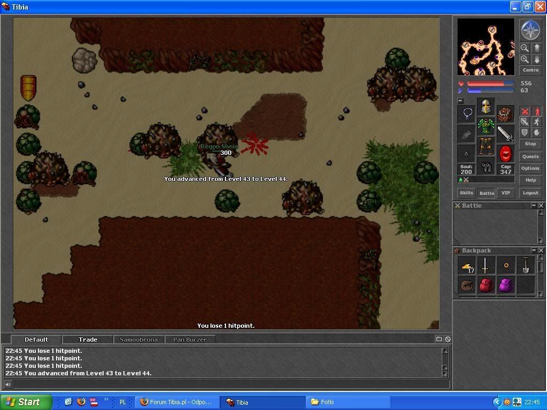Open the purple backpack container
This screenshot has width=547, height=410.
(506, 286)
